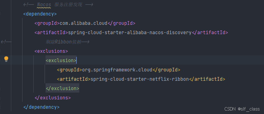
Task: Click the opening <dependency> tag
Action: [x=40, y=14]
